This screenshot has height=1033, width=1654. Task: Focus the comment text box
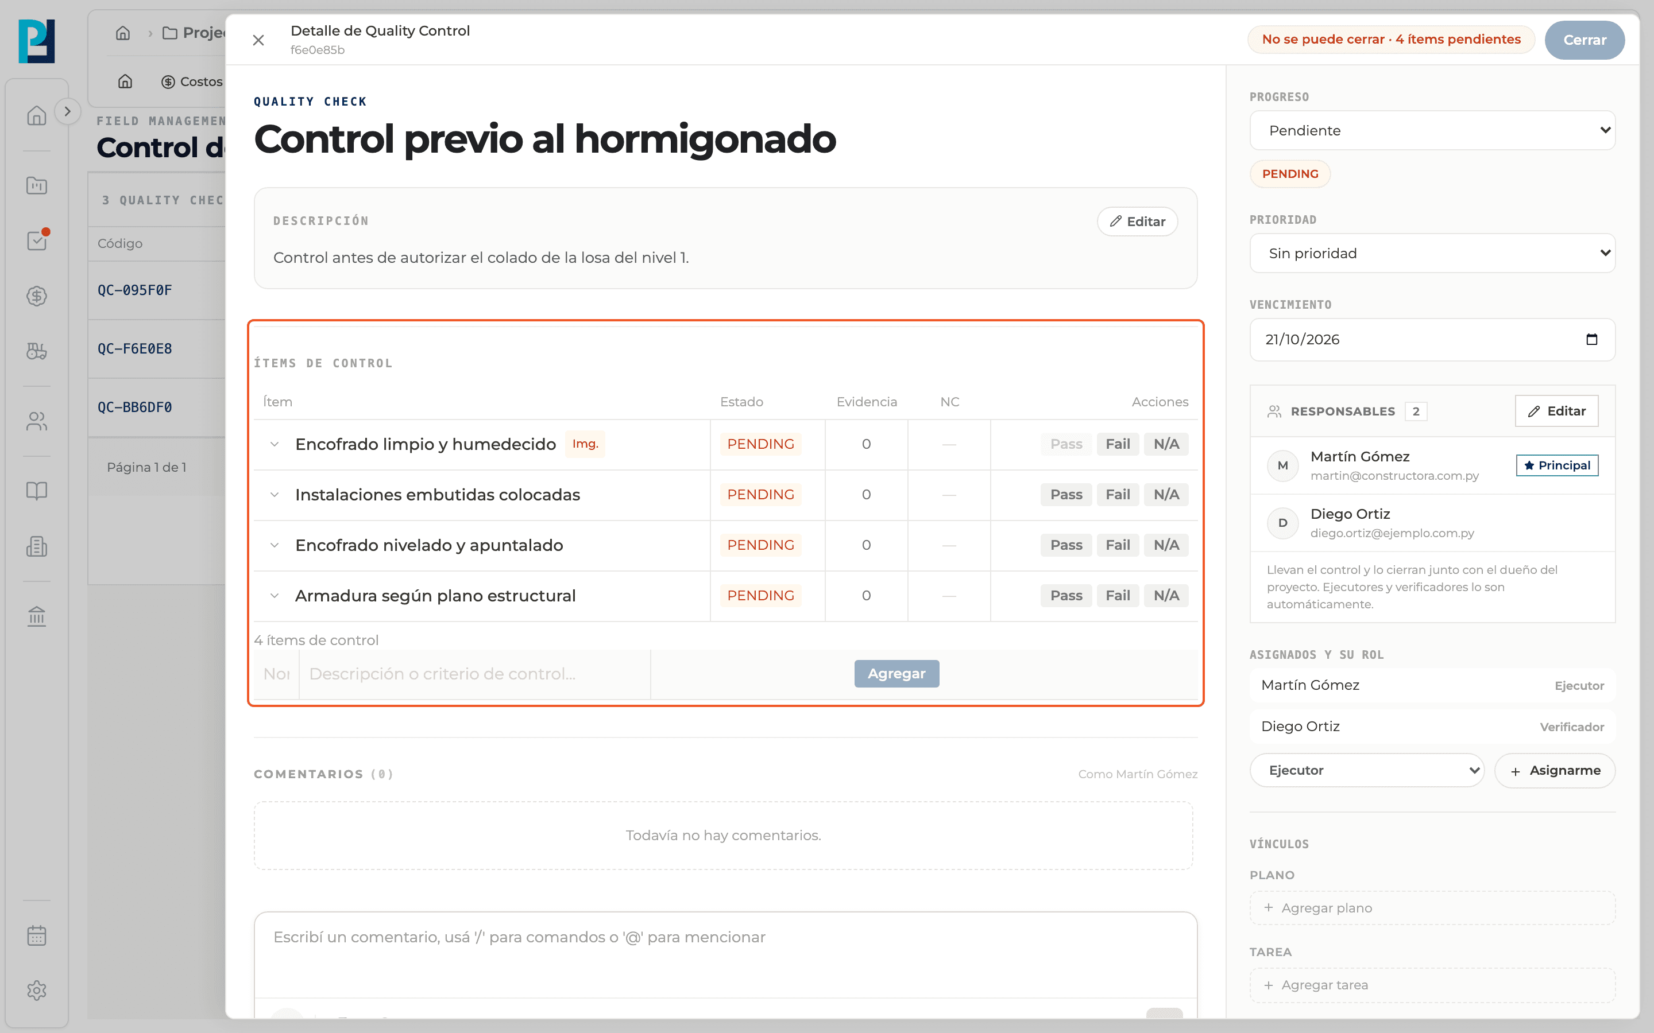point(725,954)
